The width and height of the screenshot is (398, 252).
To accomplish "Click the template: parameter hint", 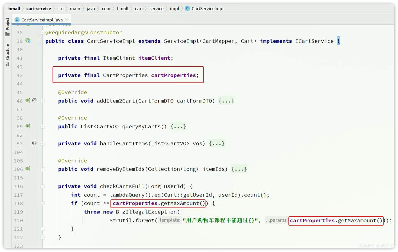I will [169, 220].
